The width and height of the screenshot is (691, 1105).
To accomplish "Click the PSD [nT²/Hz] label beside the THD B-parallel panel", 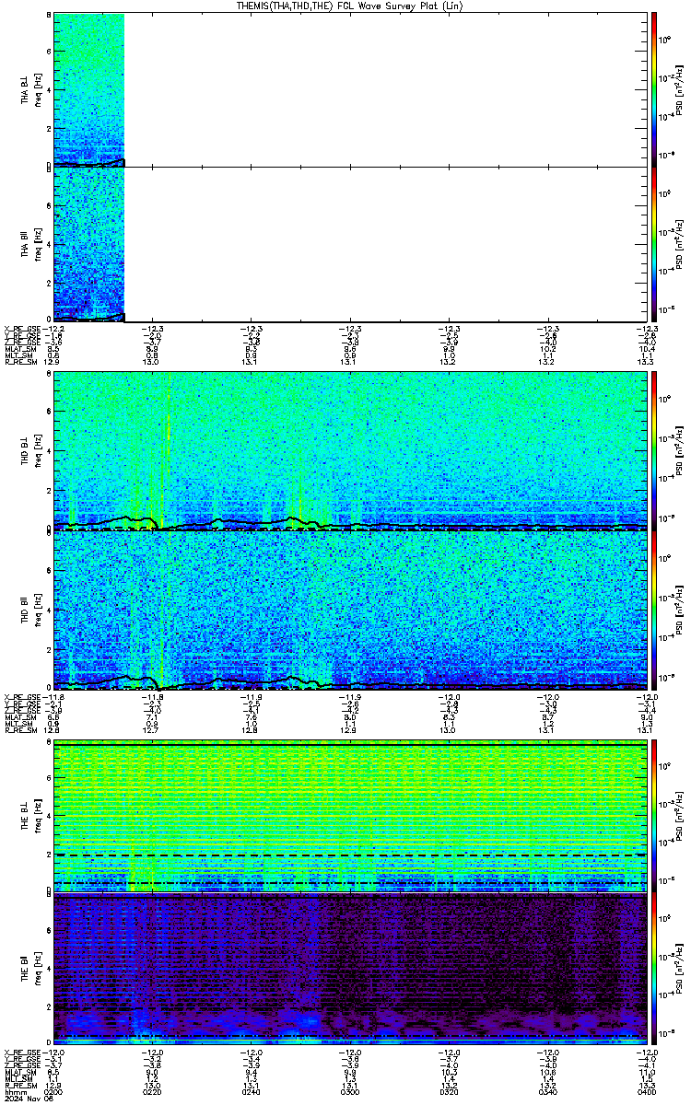I will [679, 611].
